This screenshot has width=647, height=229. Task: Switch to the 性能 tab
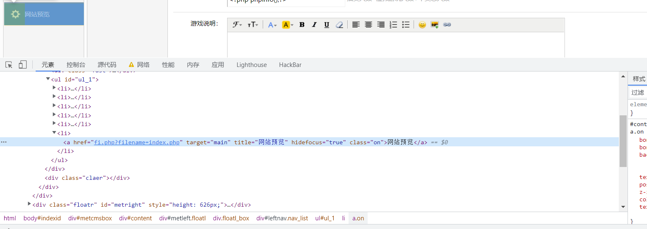click(x=168, y=65)
